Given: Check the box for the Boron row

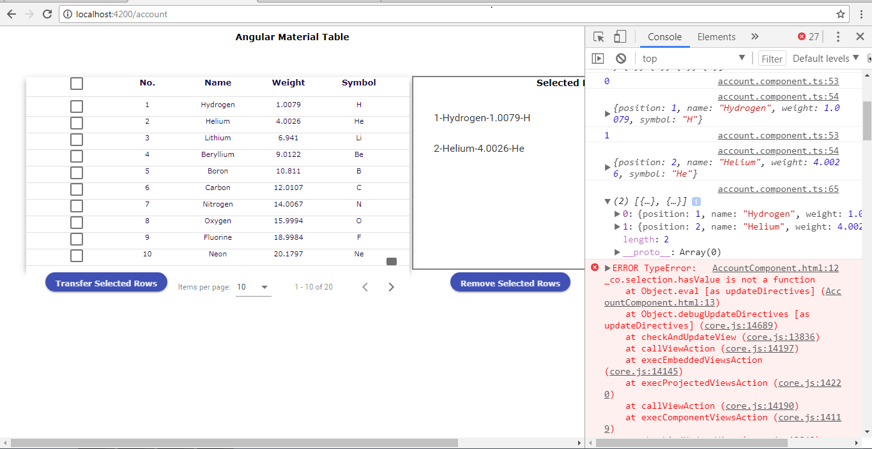Looking at the screenshot, I should click(77, 173).
